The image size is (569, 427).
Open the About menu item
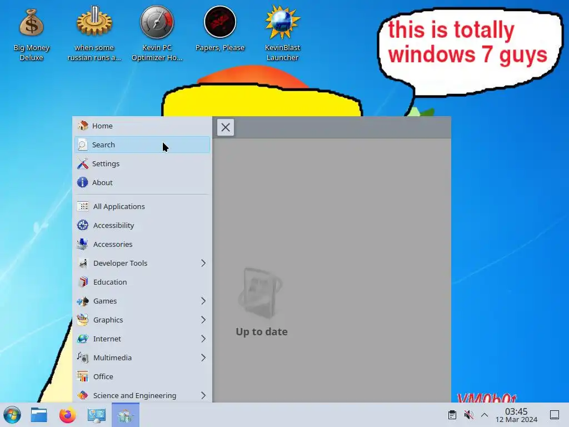[x=142, y=182]
